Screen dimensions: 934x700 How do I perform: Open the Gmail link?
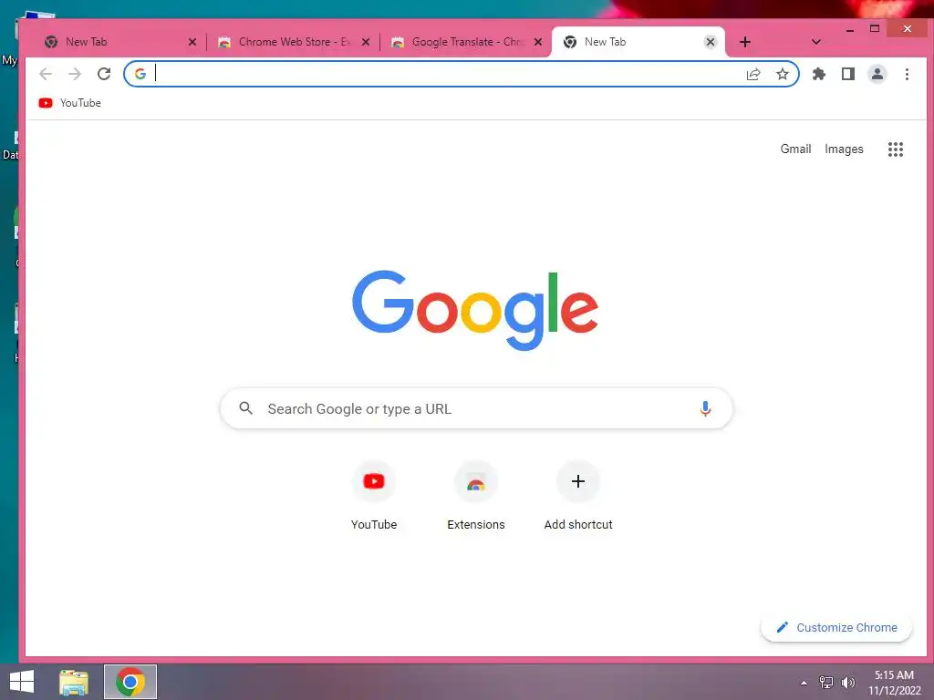[795, 149]
